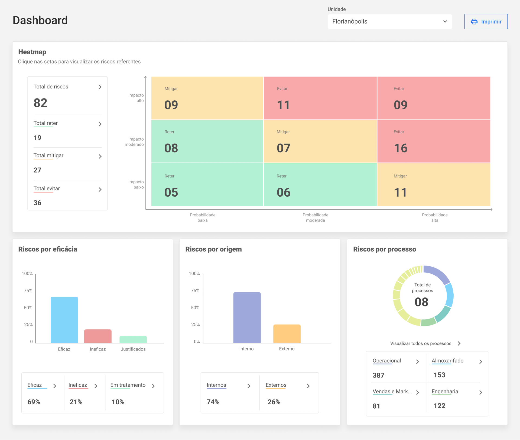Open the Externos risks arrow

[308, 386]
